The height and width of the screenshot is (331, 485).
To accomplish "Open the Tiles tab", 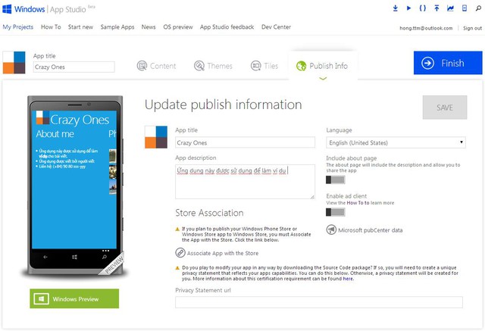I will point(264,66).
